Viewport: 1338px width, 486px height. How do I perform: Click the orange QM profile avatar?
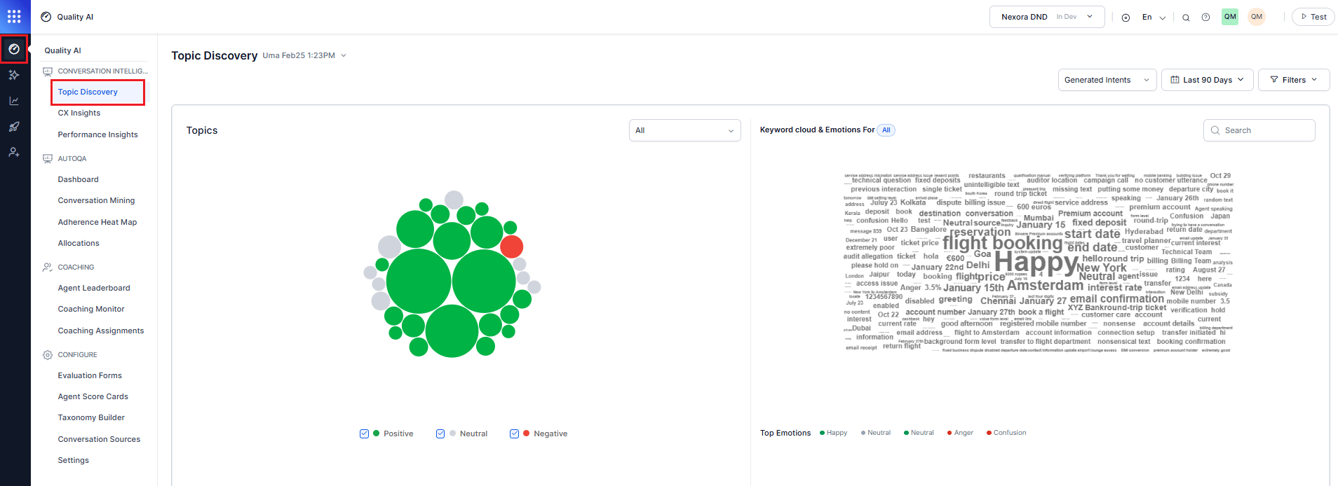pos(1257,17)
